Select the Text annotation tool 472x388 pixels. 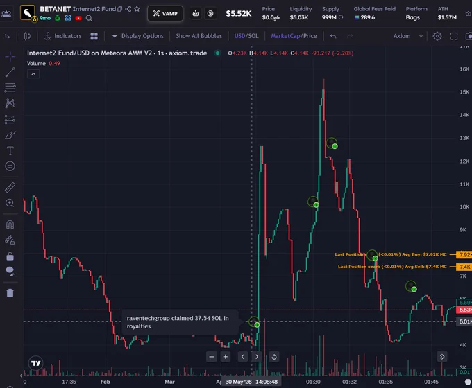(10, 150)
